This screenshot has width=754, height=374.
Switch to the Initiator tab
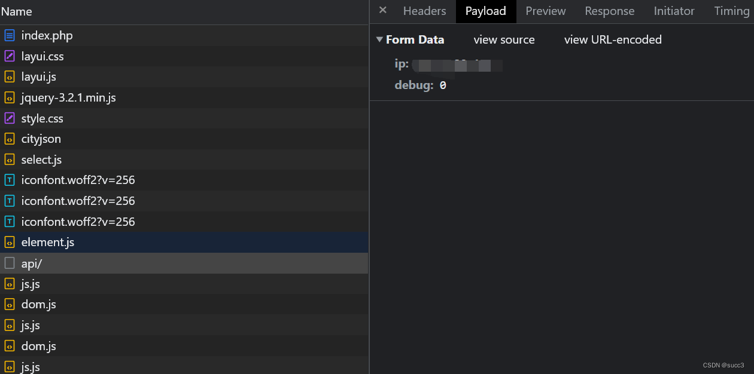pyautogui.click(x=674, y=11)
